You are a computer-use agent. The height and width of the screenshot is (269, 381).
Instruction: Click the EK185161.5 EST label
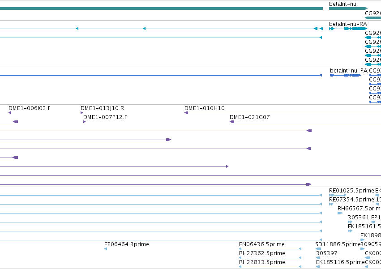click(364, 226)
